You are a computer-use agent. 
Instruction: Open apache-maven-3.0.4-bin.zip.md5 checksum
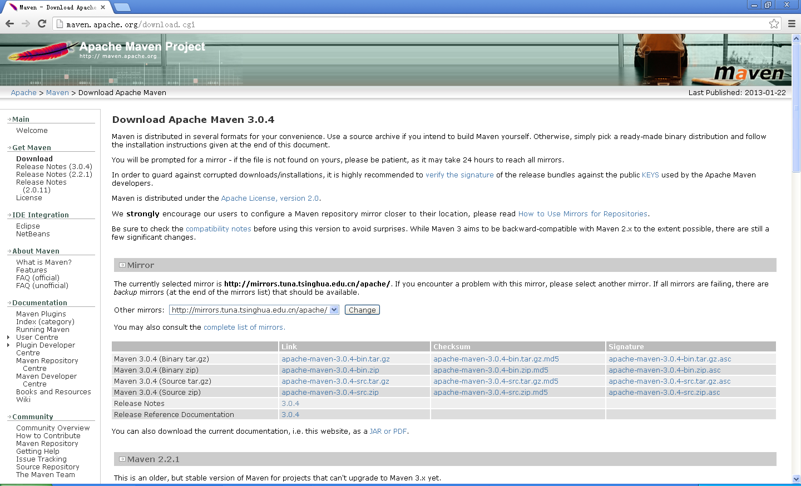pyautogui.click(x=491, y=370)
